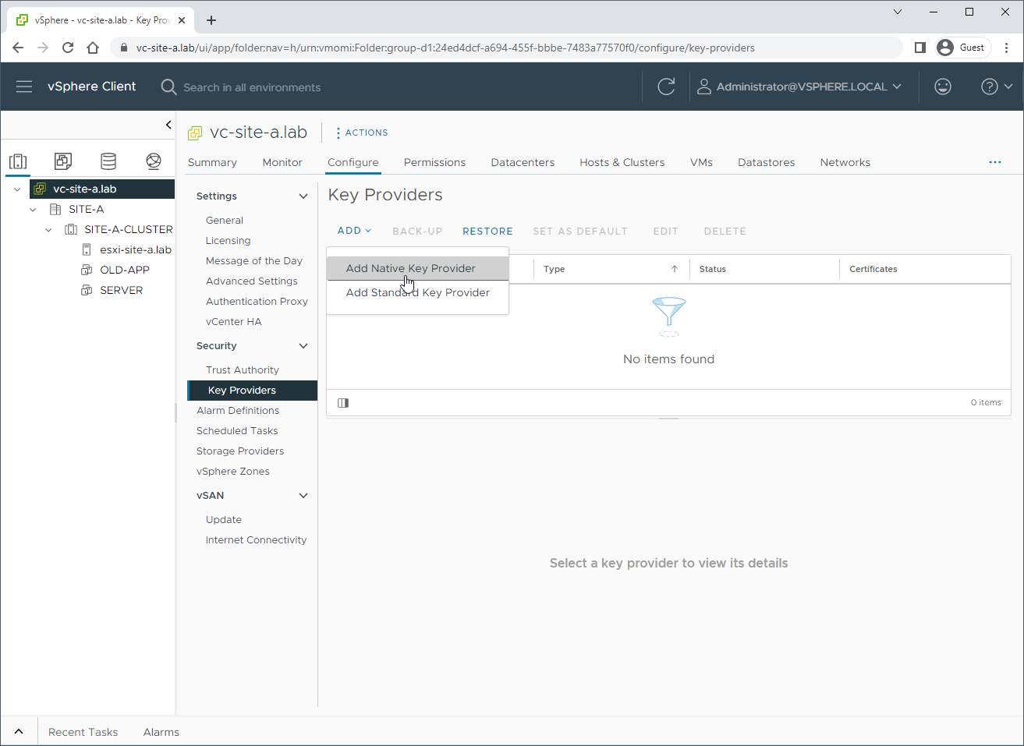Image resolution: width=1024 pixels, height=746 pixels.
Task: Open General settings
Action: pos(225,221)
